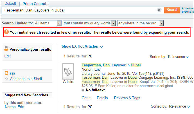Screen dimensions: 194x114
Task: Click the No full-text status dot
Action: click(x=83, y=90)
